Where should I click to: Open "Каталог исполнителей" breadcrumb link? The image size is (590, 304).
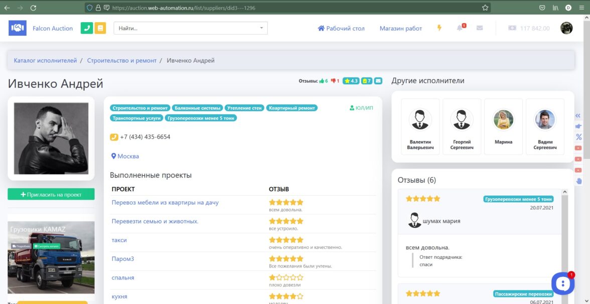pos(45,61)
